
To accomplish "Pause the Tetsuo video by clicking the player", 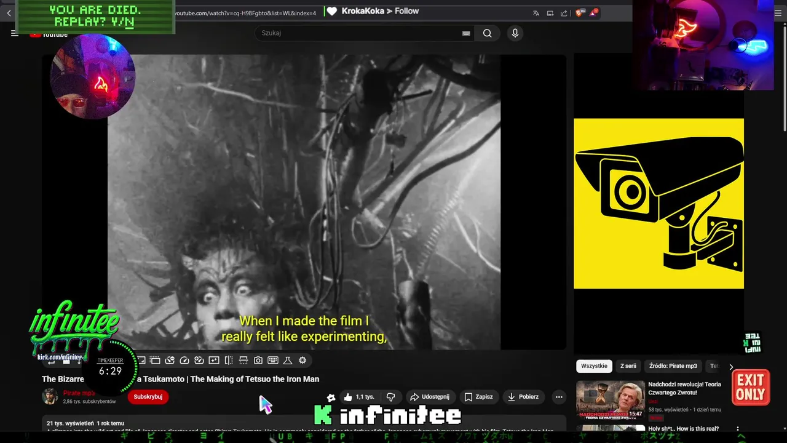I will (x=304, y=202).
